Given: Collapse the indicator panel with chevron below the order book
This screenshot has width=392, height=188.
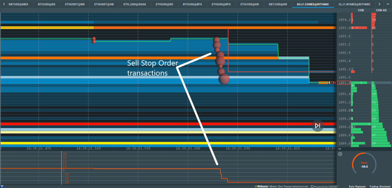Looking at the screenshot, I should (x=340, y=149).
